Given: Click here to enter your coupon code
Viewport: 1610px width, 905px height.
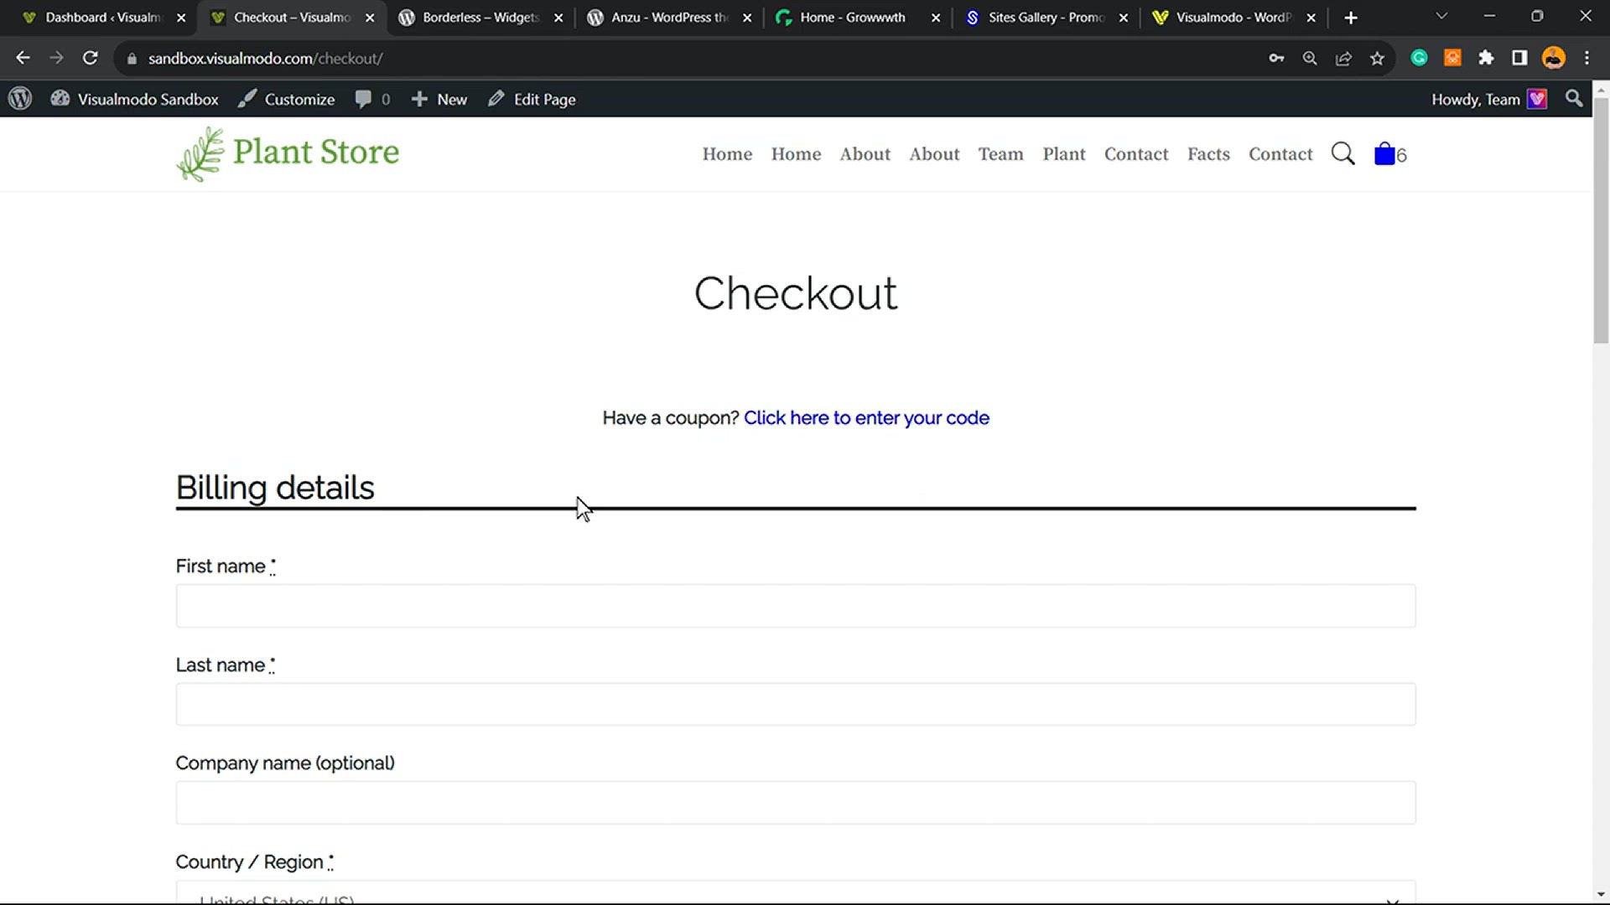Looking at the screenshot, I should click(866, 417).
